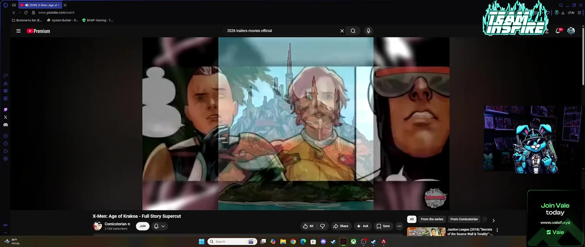Mute the X-Men tab audio speaker icon
Image resolution: width=585 pixels, height=247 pixels.
point(27,5)
